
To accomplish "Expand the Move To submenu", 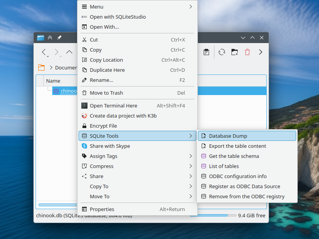I will point(137,196).
